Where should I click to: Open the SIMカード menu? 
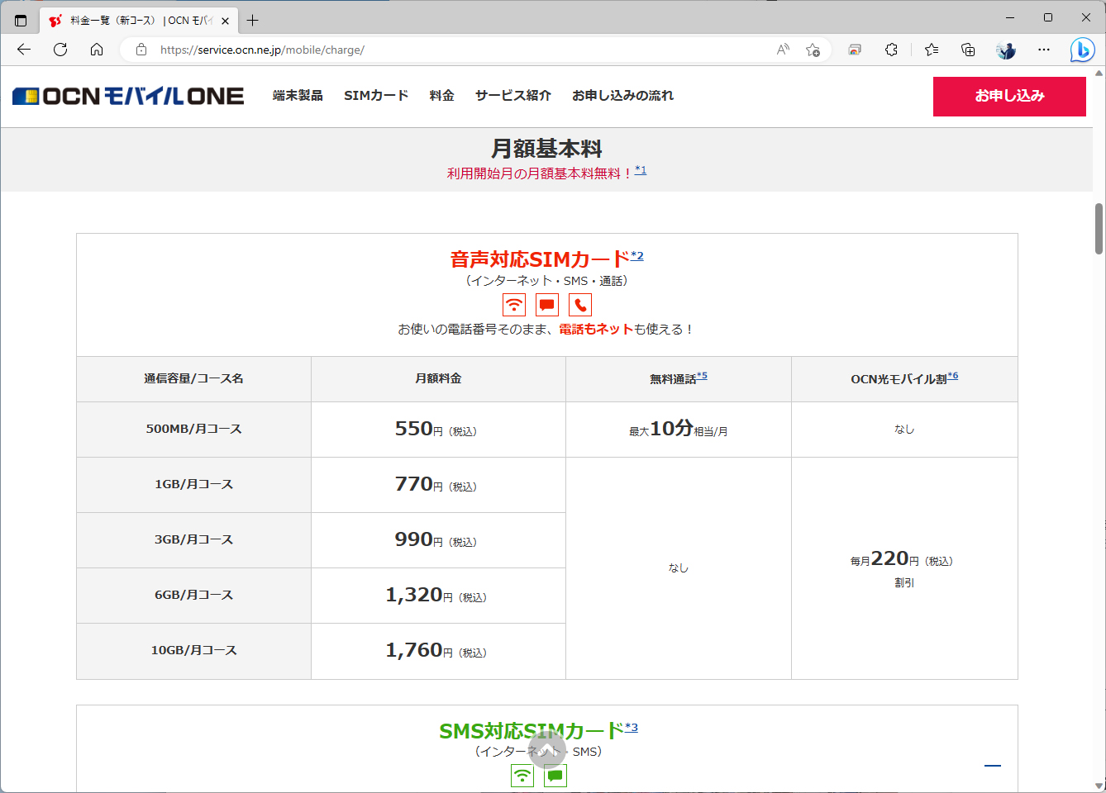coord(376,96)
